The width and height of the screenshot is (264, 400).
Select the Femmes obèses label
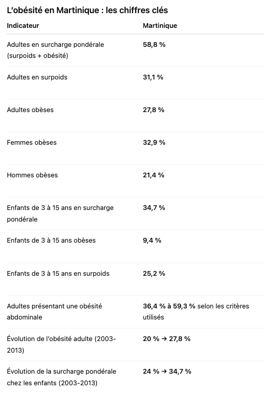[x=32, y=142]
